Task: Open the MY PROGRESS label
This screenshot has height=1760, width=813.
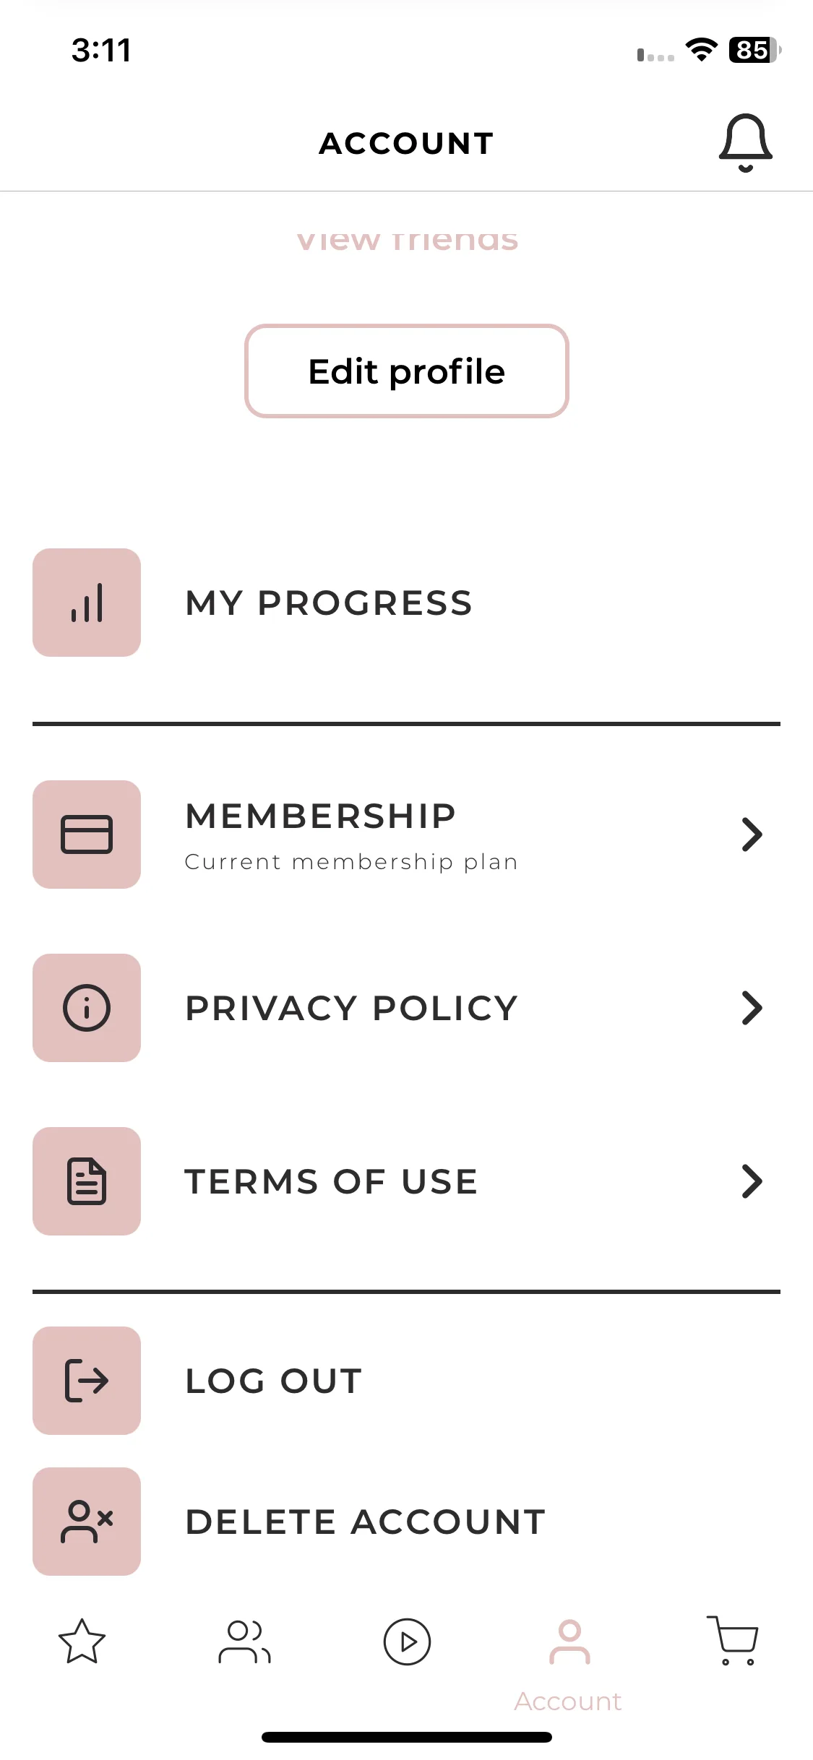Action: pos(329,603)
